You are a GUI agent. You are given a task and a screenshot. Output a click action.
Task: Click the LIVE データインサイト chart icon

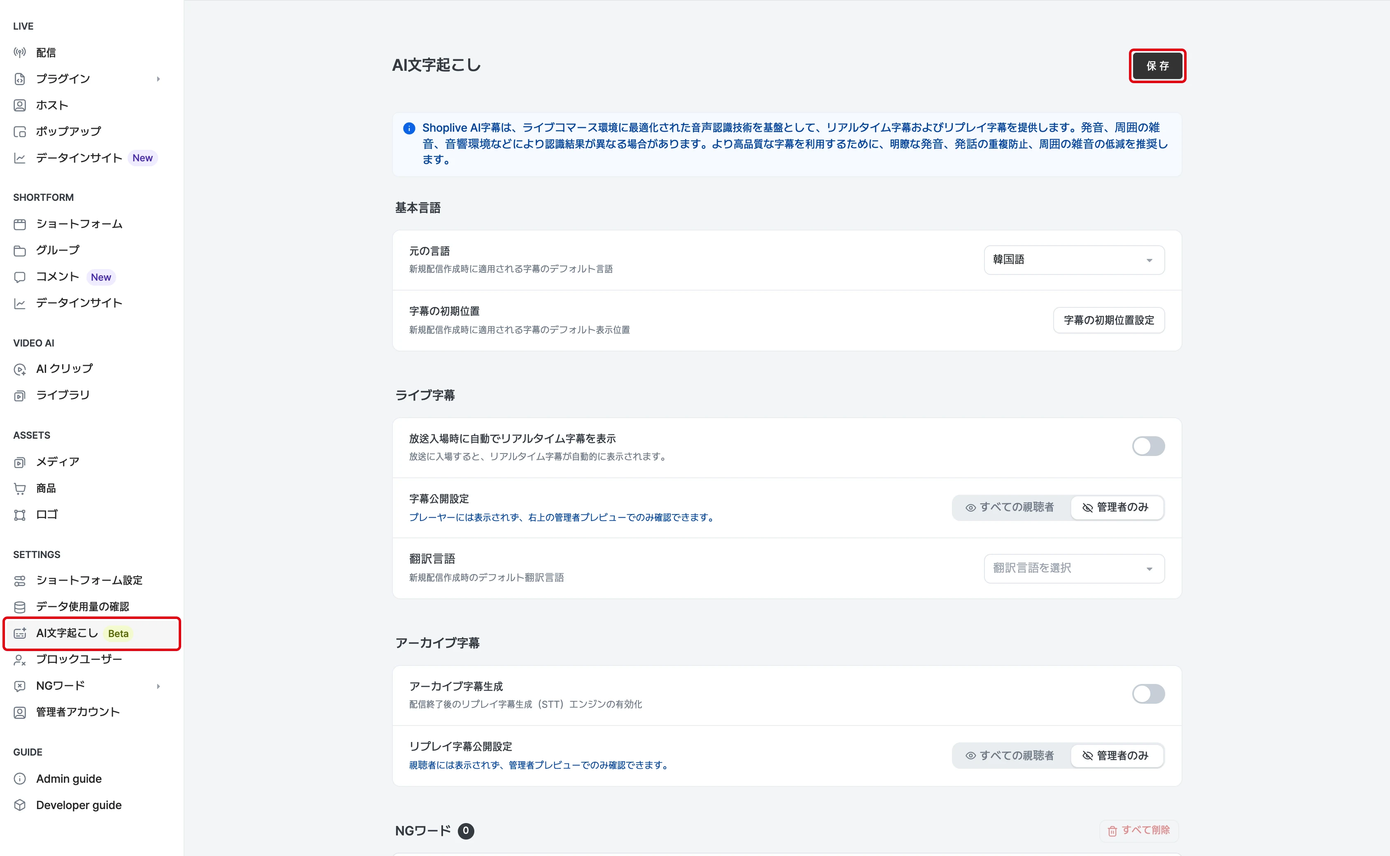[20, 158]
